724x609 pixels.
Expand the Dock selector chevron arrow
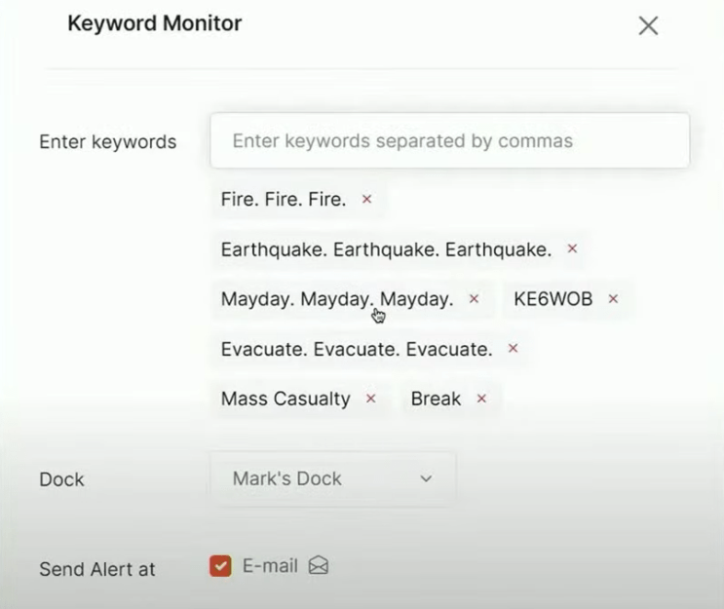426,478
